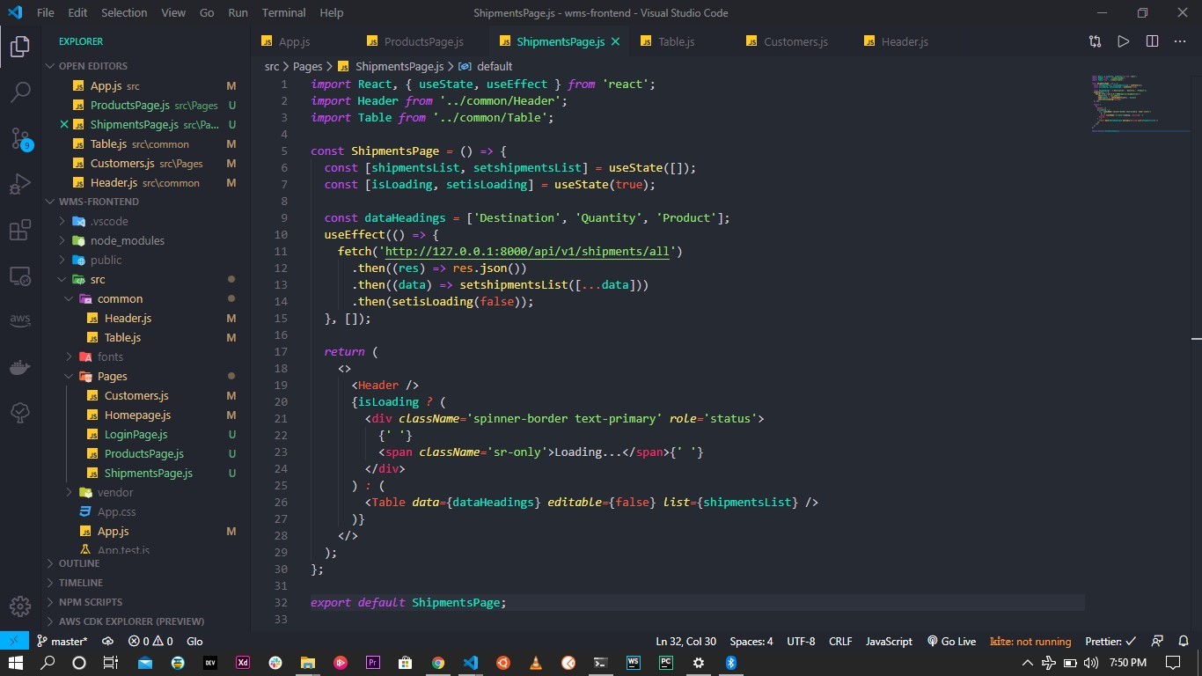Click Go Live in the status bar
This screenshot has height=676, width=1202.
click(951, 641)
